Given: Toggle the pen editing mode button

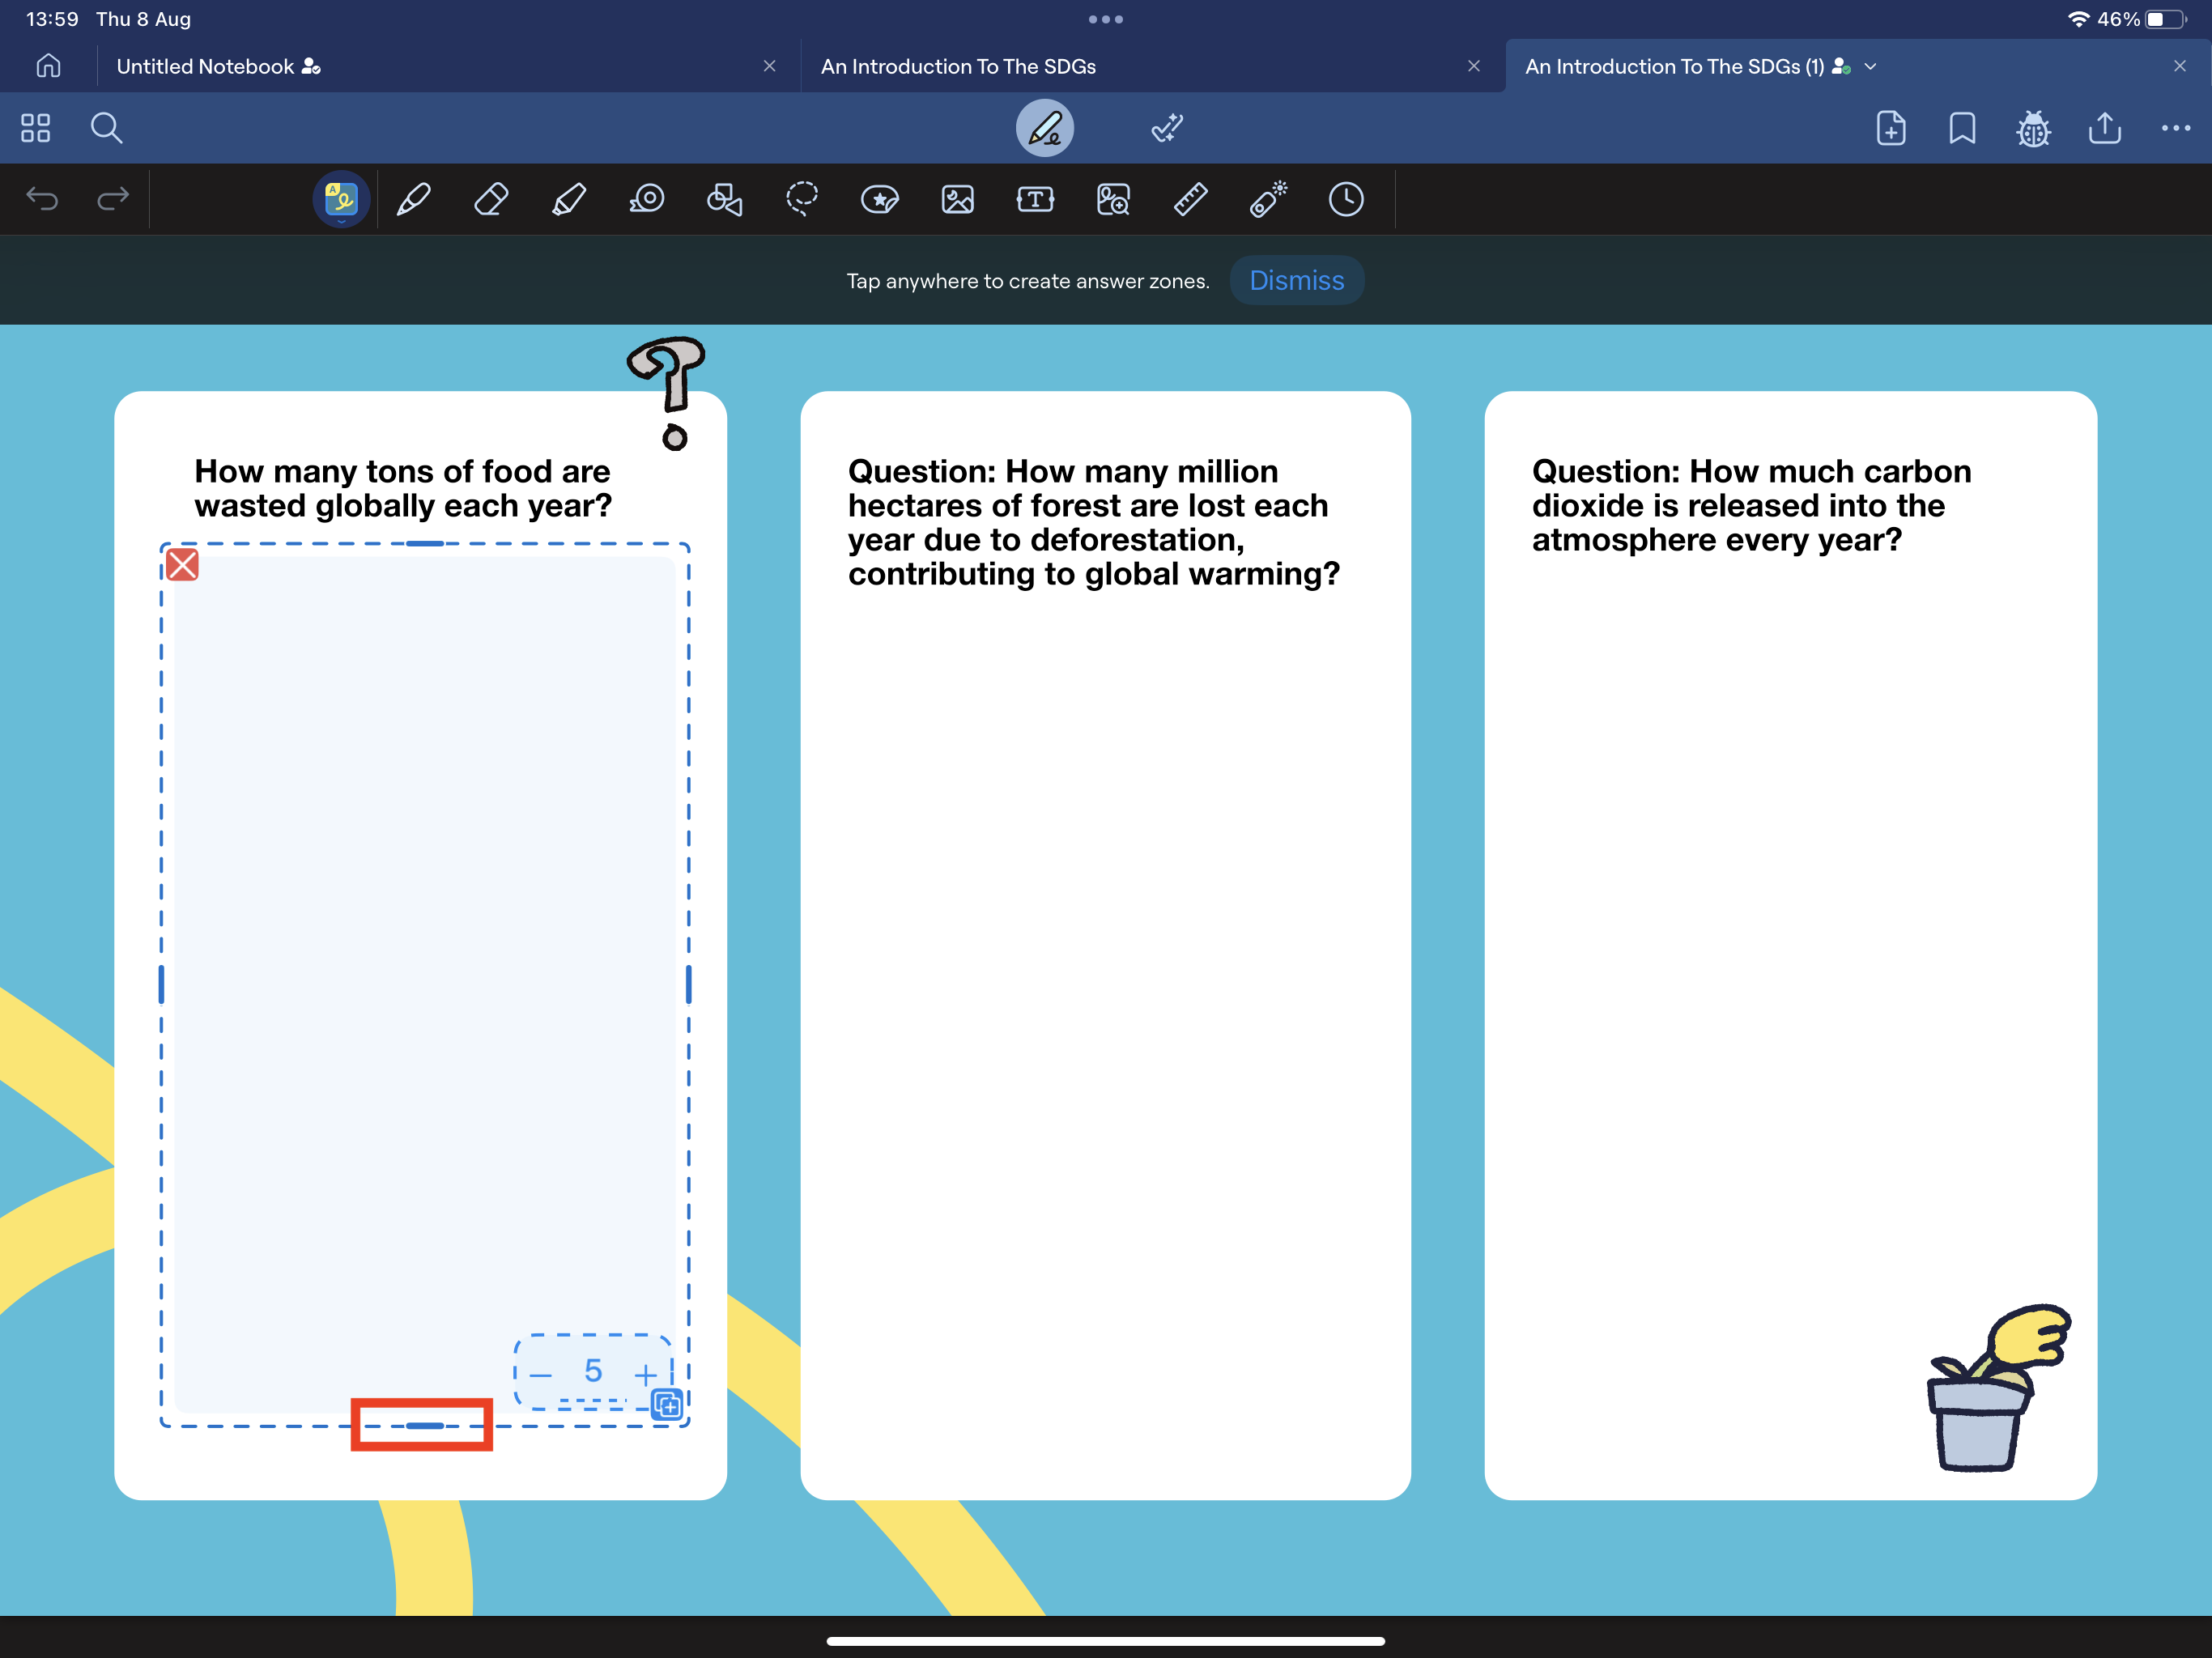Looking at the screenshot, I should [x=1045, y=128].
